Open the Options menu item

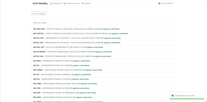pos(86,3)
